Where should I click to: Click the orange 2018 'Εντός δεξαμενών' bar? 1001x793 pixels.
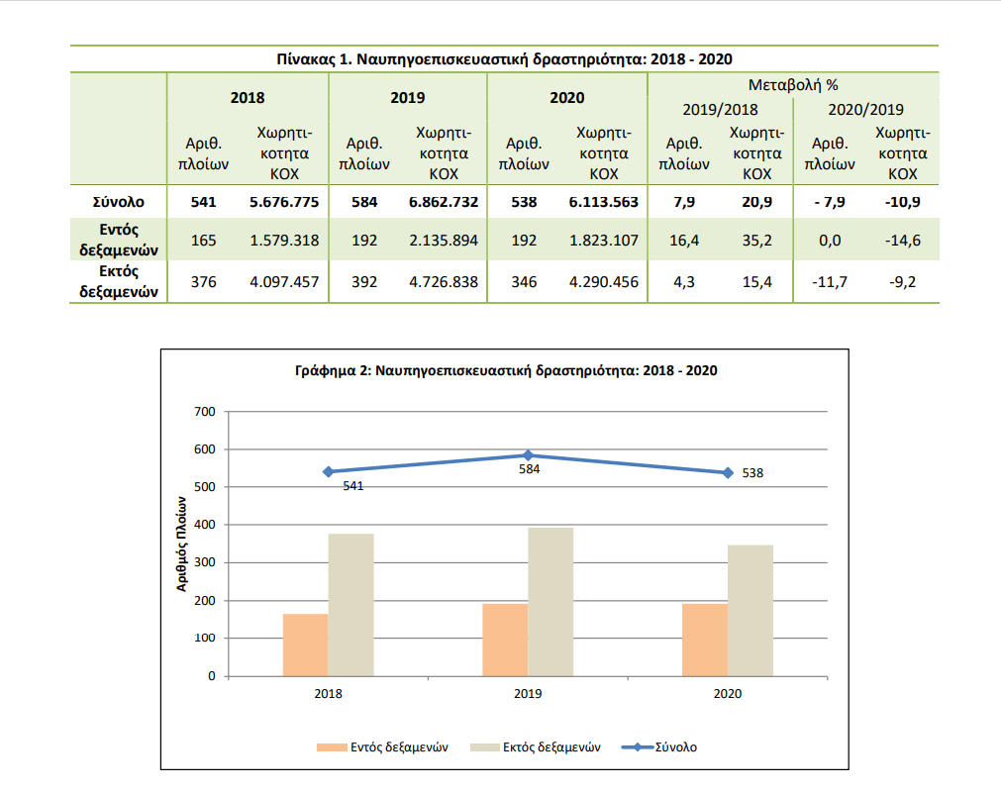(x=305, y=644)
